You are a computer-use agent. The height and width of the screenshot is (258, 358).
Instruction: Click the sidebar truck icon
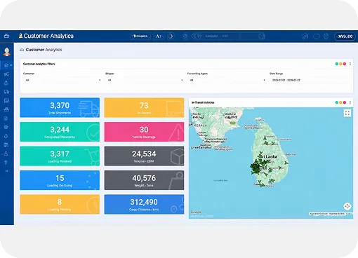tap(6, 92)
